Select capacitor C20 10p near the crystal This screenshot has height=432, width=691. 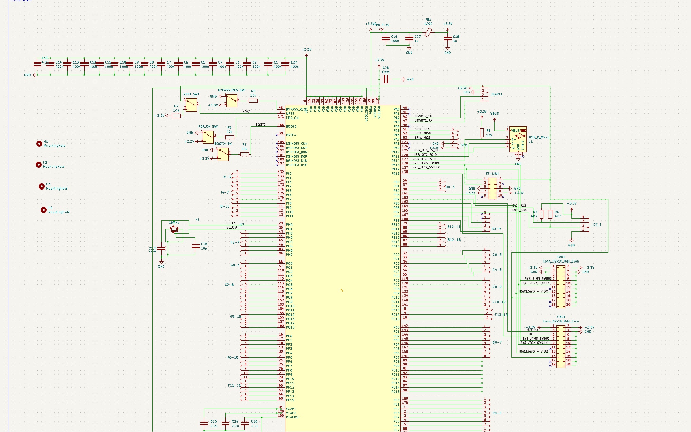196,246
